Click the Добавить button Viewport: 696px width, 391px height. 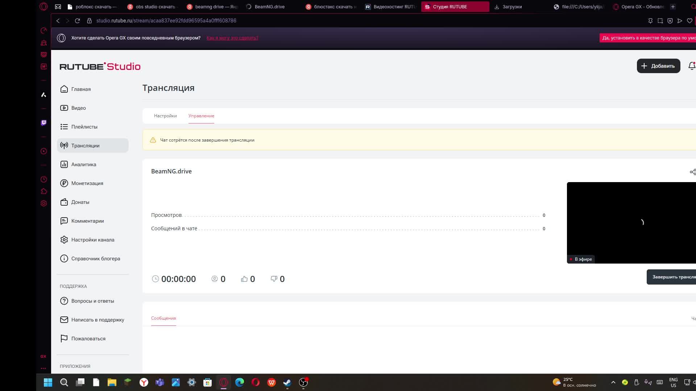coord(658,66)
